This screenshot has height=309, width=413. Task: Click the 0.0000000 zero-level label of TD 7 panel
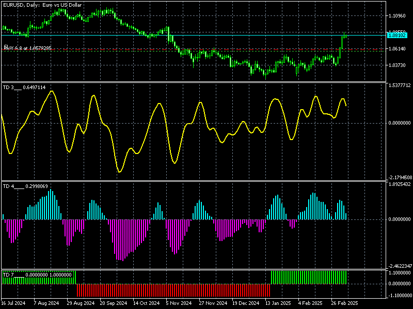point(399,284)
